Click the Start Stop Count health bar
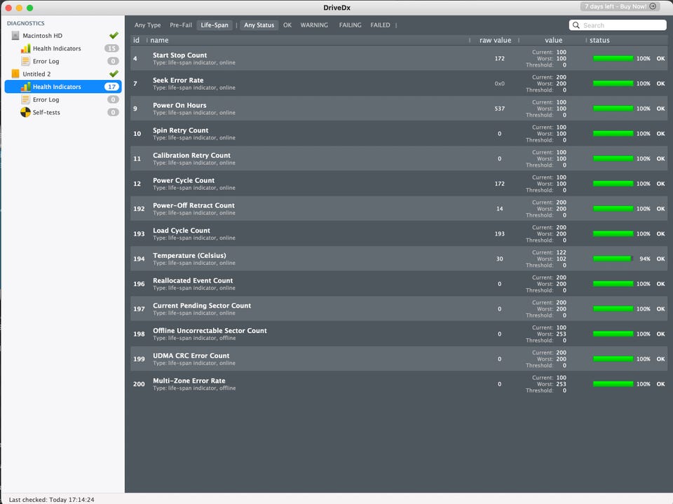Viewport: 673px width, 504px height. pos(613,58)
